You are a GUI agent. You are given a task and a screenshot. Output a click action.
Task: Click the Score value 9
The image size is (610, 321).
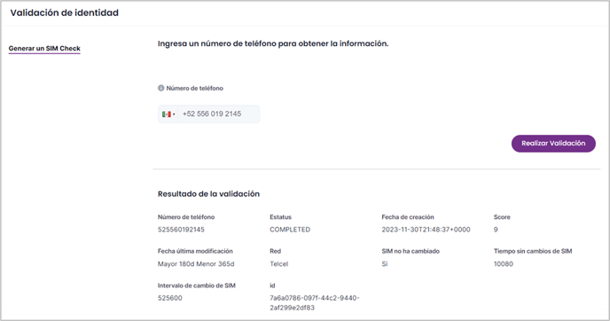coord(496,230)
